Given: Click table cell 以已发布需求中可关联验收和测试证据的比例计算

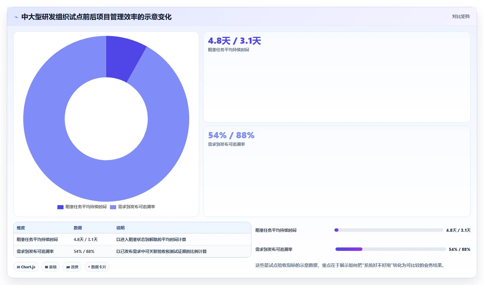Looking at the screenshot, I should [x=162, y=252].
